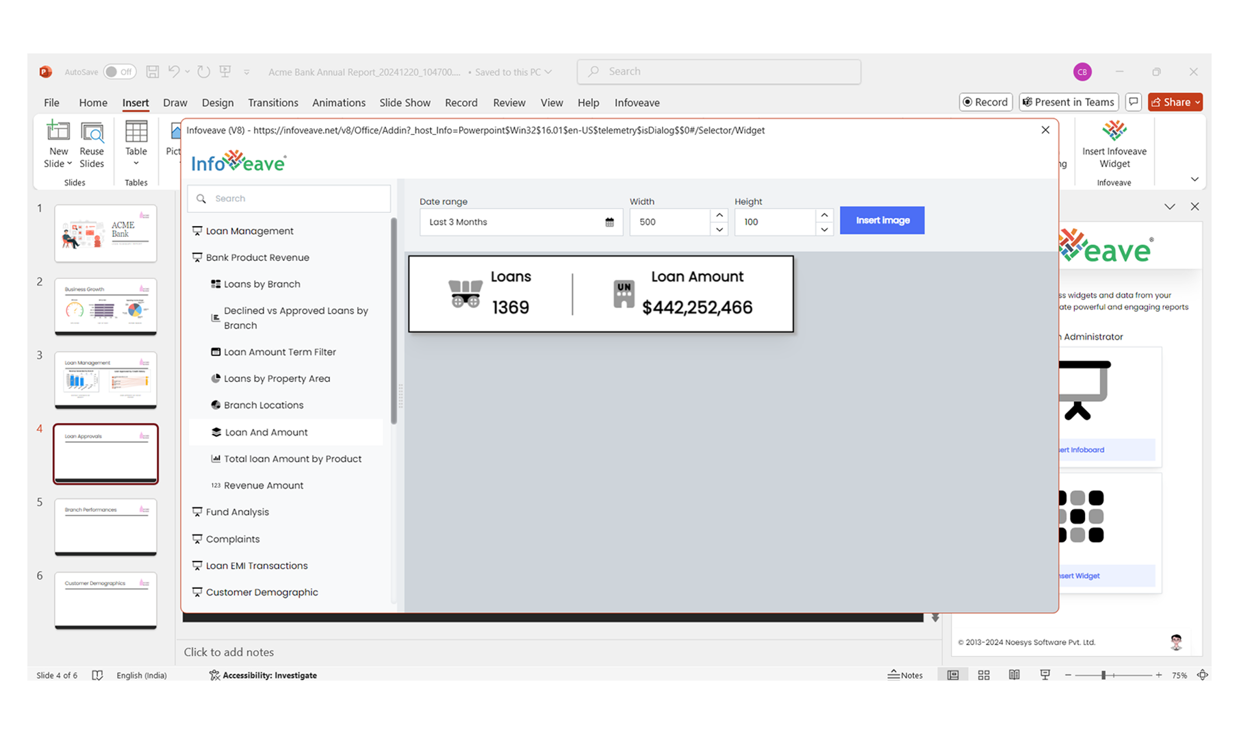Image resolution: width=1239 pixels, height=734 pixels.
Task: Click the Present in Teams button
Action: click(x=1068, y=102)
